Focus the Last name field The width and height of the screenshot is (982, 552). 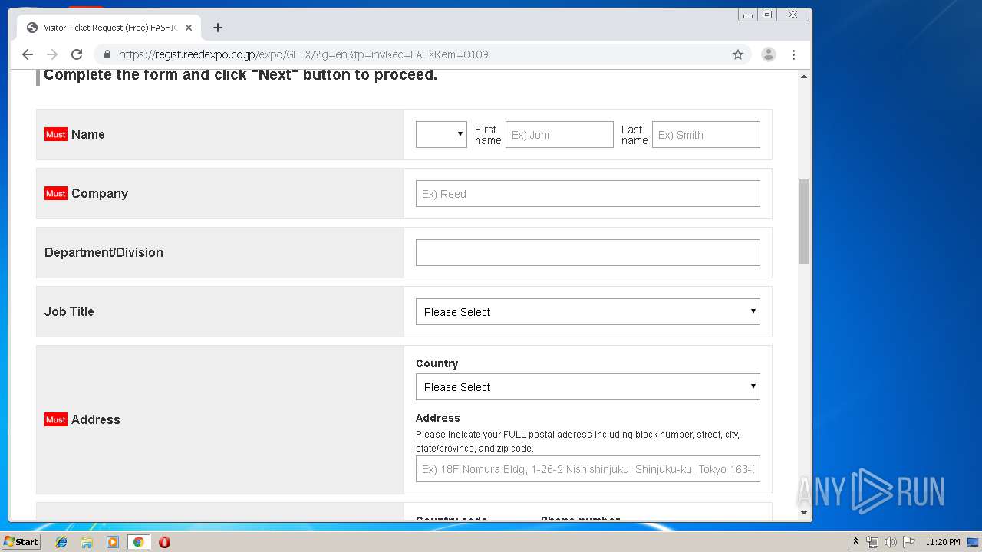click(x=706, y=134)
